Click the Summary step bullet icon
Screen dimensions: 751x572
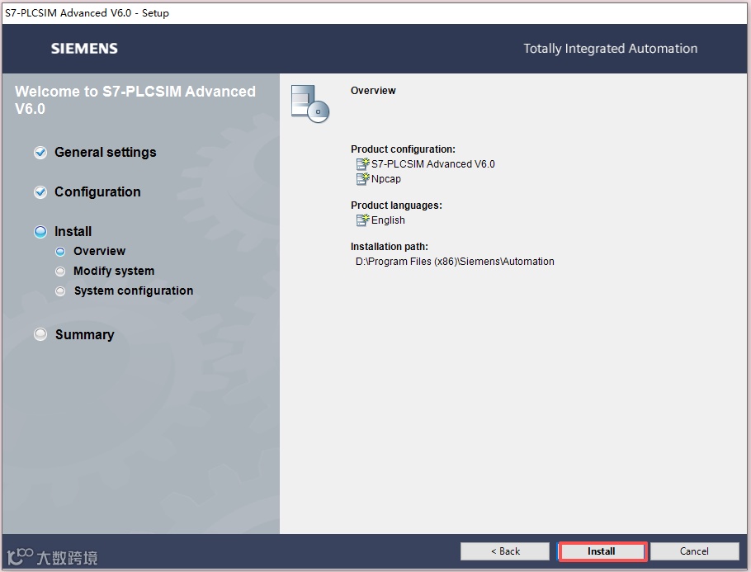(x=40, y=334)
